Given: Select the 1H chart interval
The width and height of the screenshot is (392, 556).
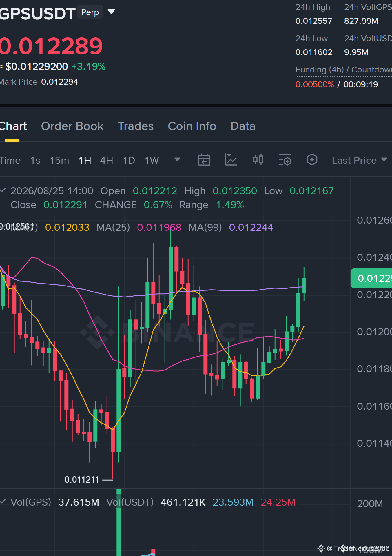Looking at the screenshot, I should click(x=85, y=160).
